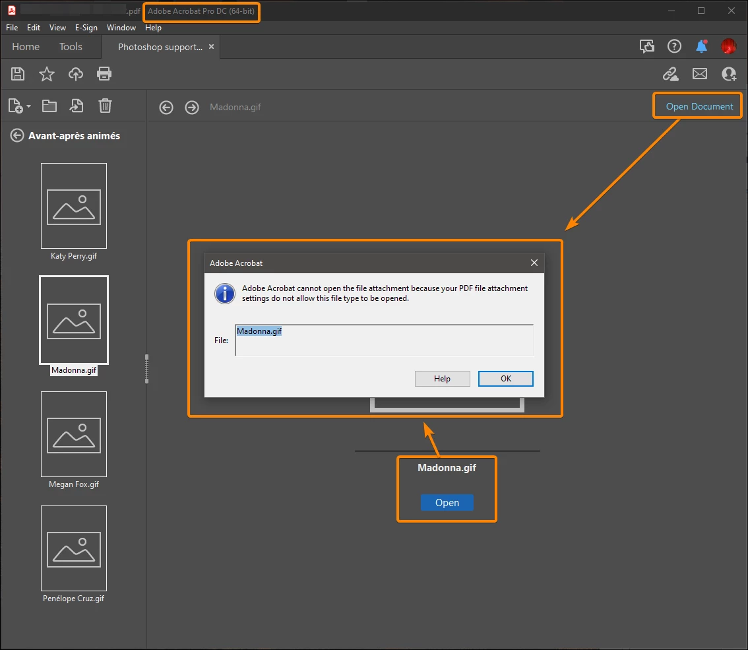Upload file to cloud icon
This screenshot has width=748, height=650.
click(75, 74)
